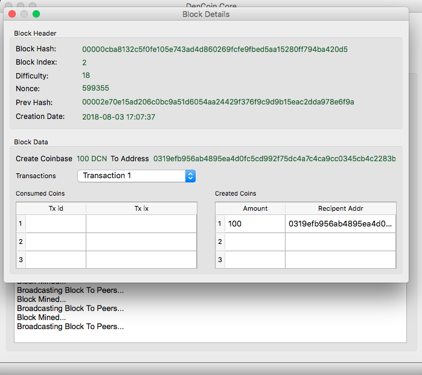422x375 pixels.
Task: Select the Amount cell containing 100
Action: pos(255,224)
